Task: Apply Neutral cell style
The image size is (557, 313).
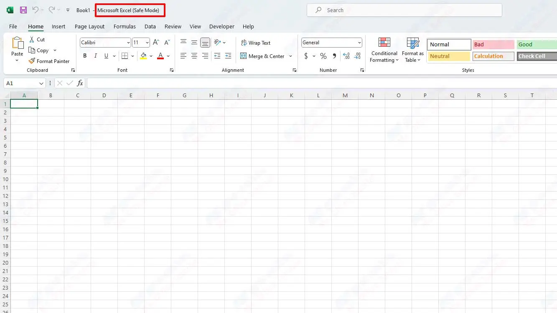Action: tap(449, 56)
